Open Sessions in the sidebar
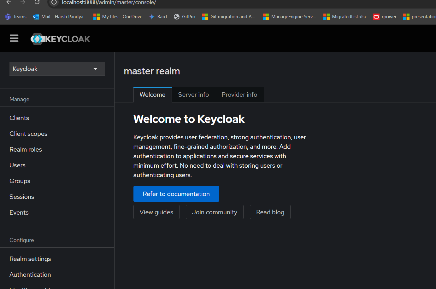The height and width of the screenshot is (289, 436). click(22, 197)
